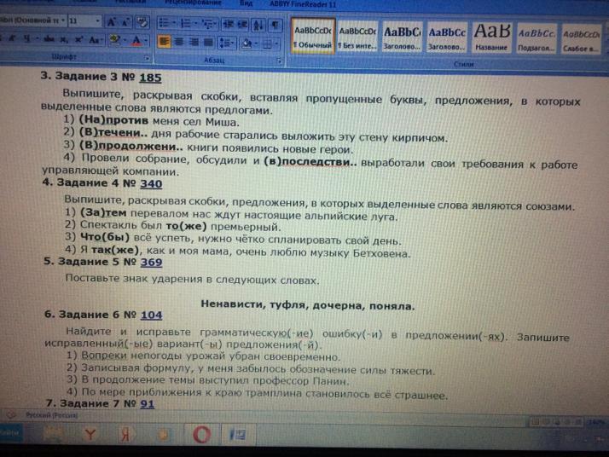
Task: Open the Вид ribbon tab
Action: click(246, 3)
